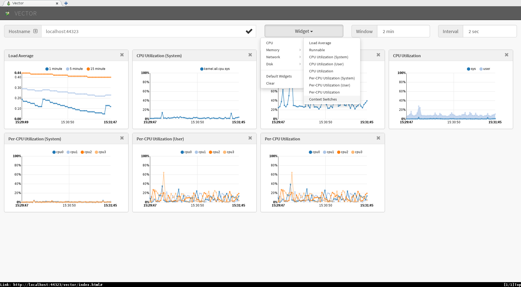Open a new browser tab with plus icon
Viewport: 521px width, 287px height.
coord(66,3)
